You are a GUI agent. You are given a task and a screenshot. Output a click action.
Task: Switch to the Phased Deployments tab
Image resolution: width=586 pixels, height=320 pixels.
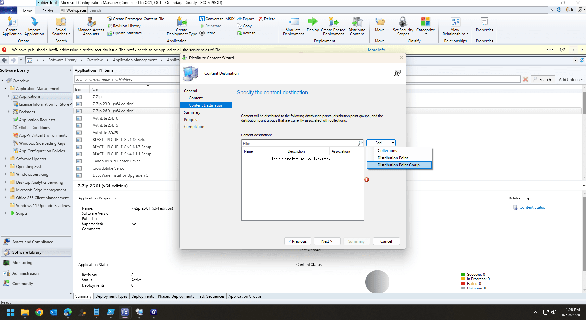tap(176, 296)
